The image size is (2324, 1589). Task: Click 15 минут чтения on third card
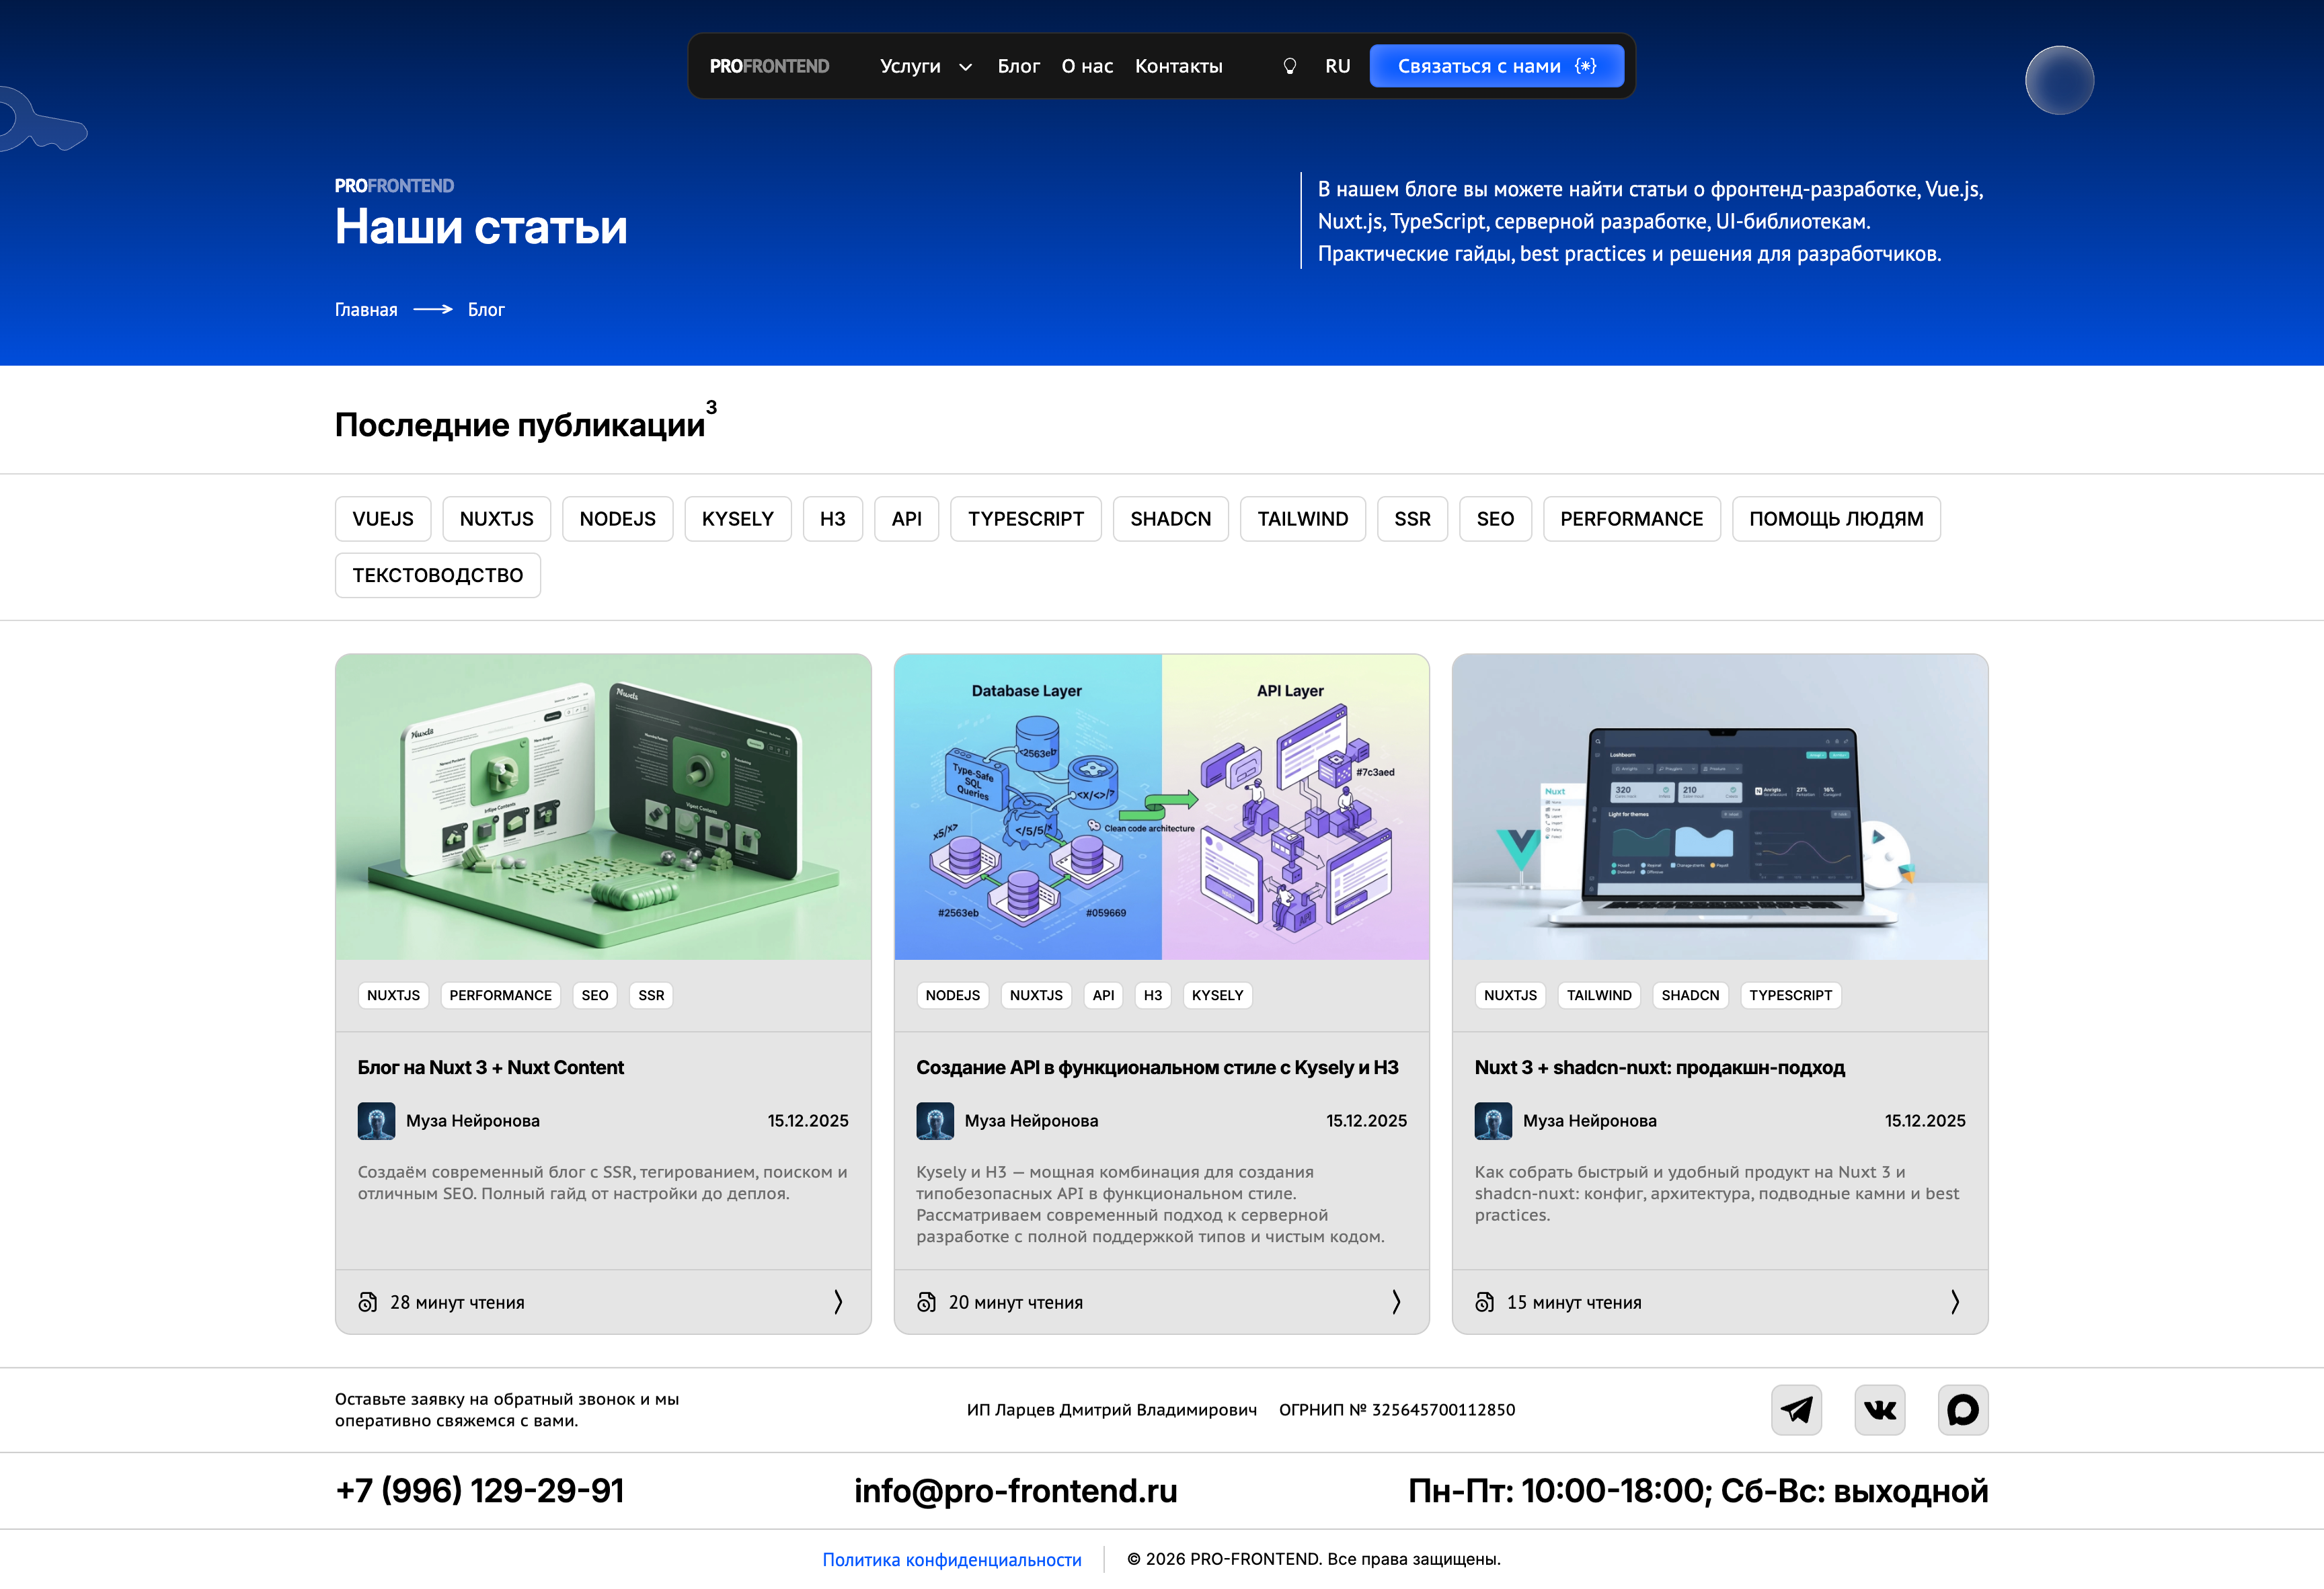pyautogui.click(x=1574, y=1302)
